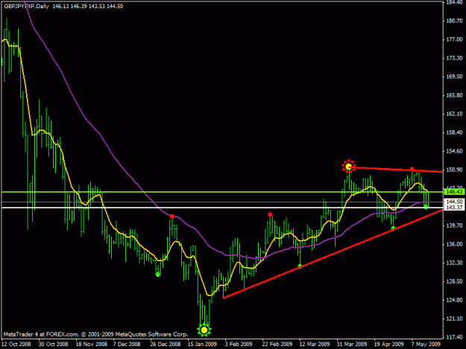Click the 19 Apr 2009 date label

click(388, 344)
